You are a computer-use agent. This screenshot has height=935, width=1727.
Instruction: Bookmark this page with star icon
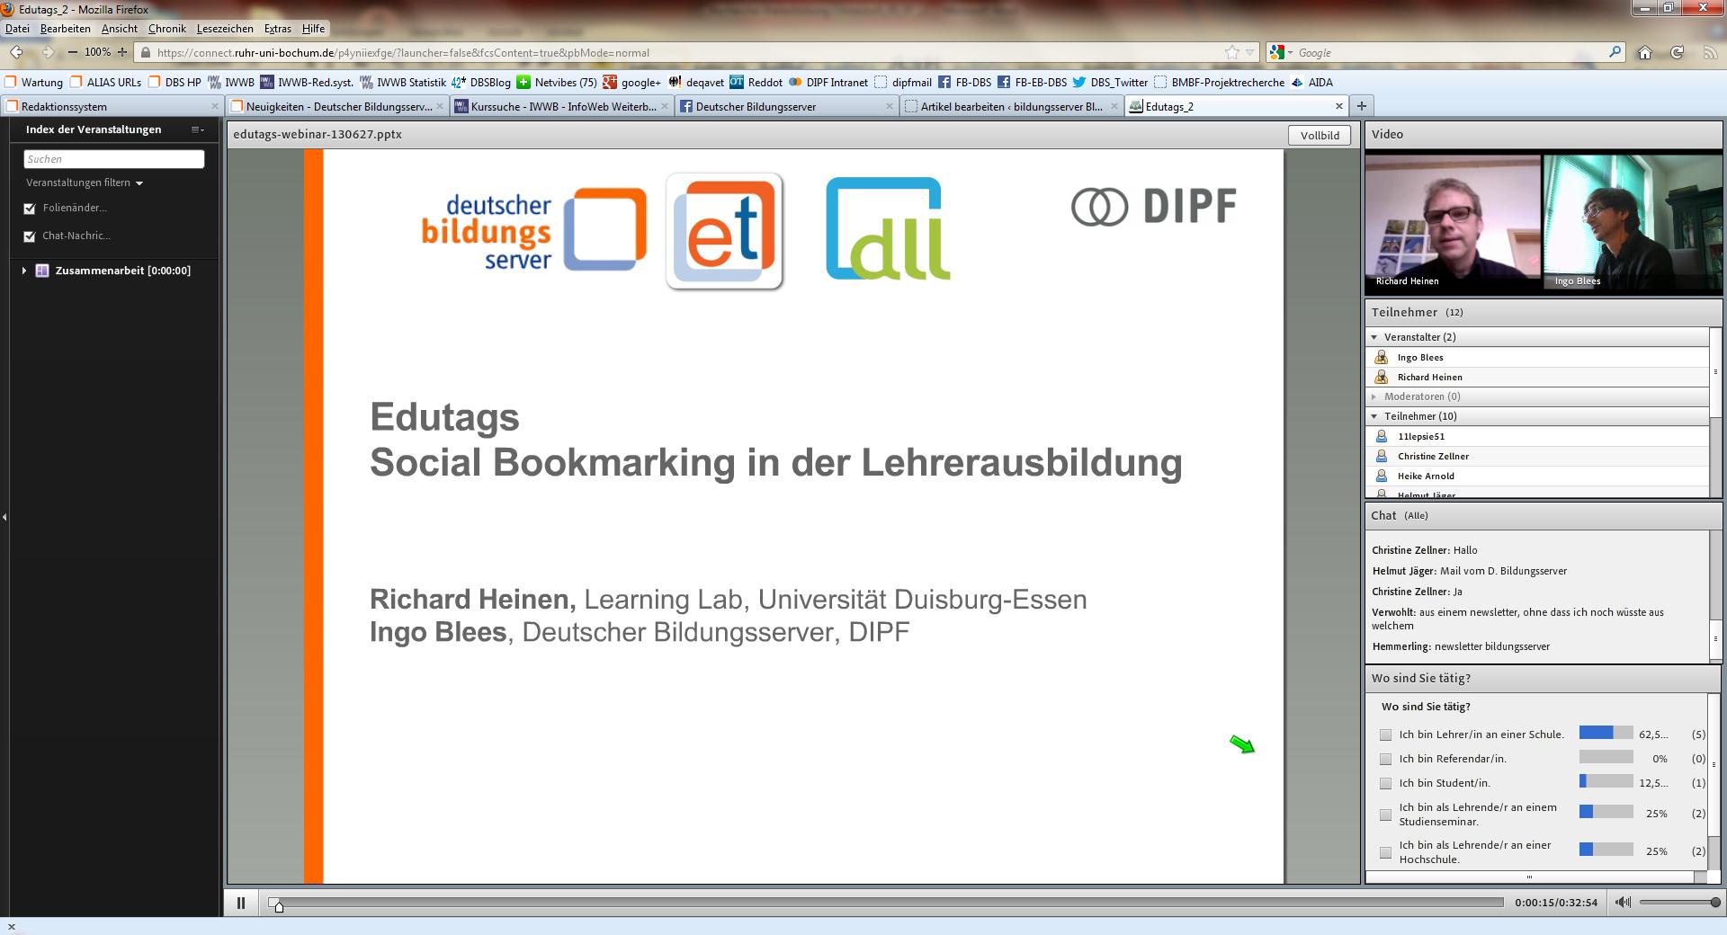[1231, 52]
